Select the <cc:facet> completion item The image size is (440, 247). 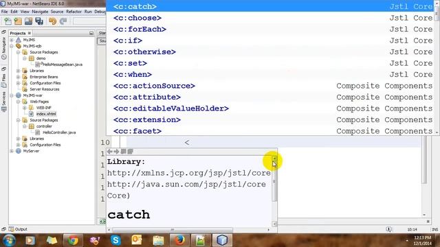[x=270, y=131]
